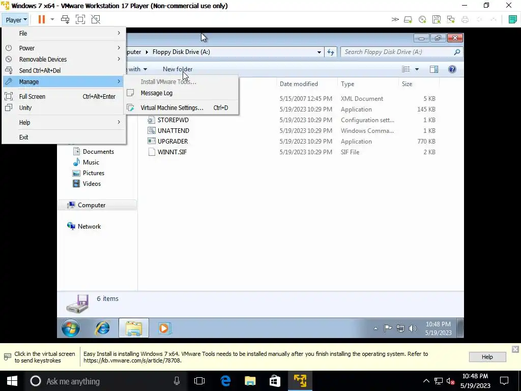Click the hard disk device icon in toolbar
Viewport: 521px width, 391px height.
[x=408, y=20]
